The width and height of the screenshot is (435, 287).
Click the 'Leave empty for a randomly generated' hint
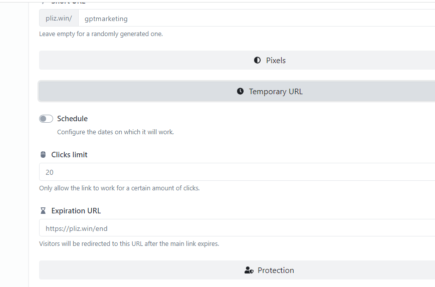101,34
